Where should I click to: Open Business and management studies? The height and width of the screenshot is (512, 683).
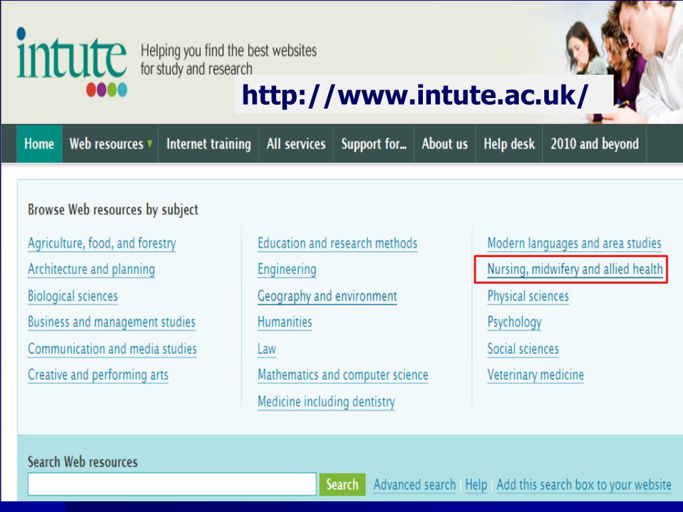pyautogui.click(x=111, y=322)
